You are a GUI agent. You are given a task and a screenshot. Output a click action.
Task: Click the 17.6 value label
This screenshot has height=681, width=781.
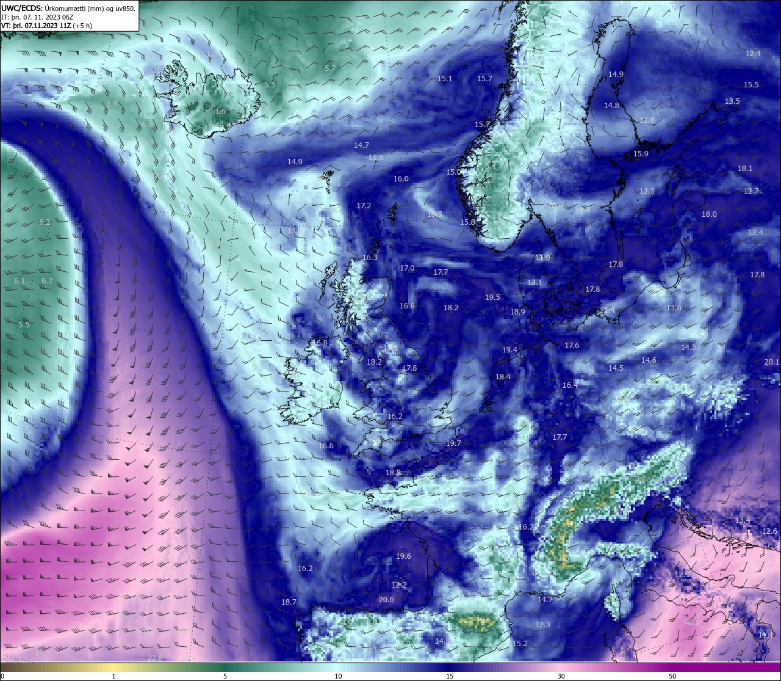572,346
